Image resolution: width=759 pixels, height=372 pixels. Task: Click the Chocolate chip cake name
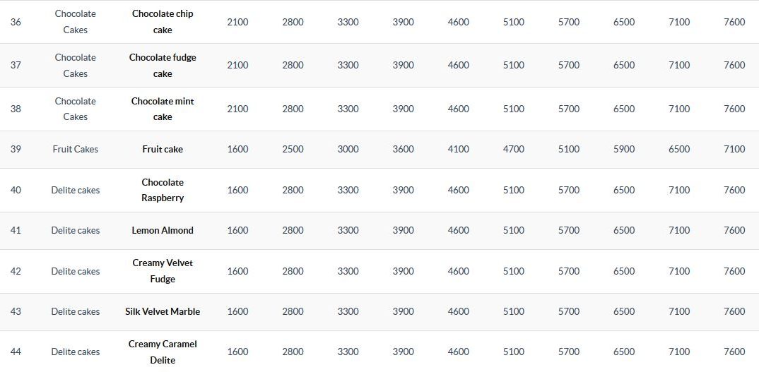[163, 22]
